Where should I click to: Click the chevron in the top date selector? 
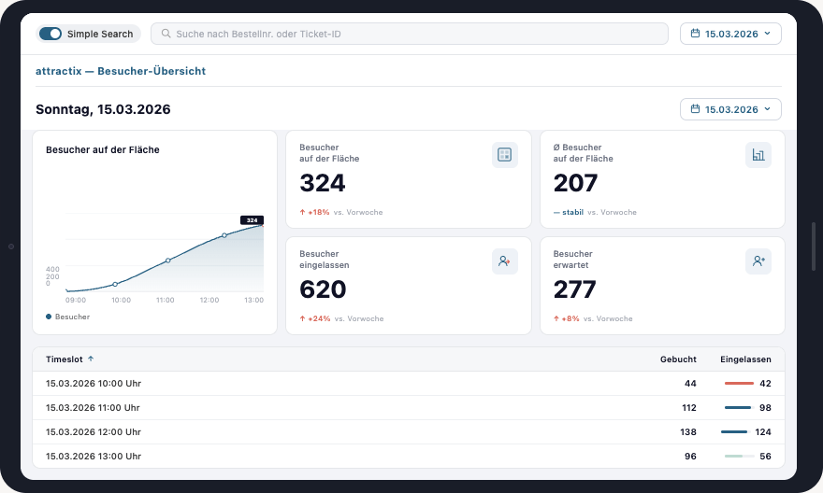coord(767,34)
